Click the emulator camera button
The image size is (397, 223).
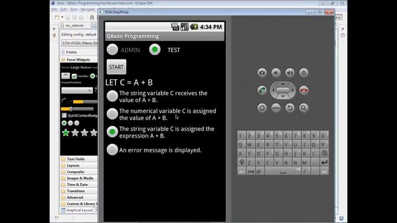262,73
